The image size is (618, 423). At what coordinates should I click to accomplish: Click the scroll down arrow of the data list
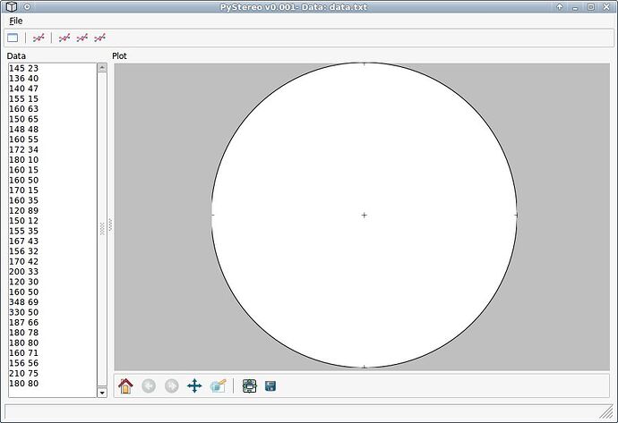pyautogui.click(x=102, y=393)
